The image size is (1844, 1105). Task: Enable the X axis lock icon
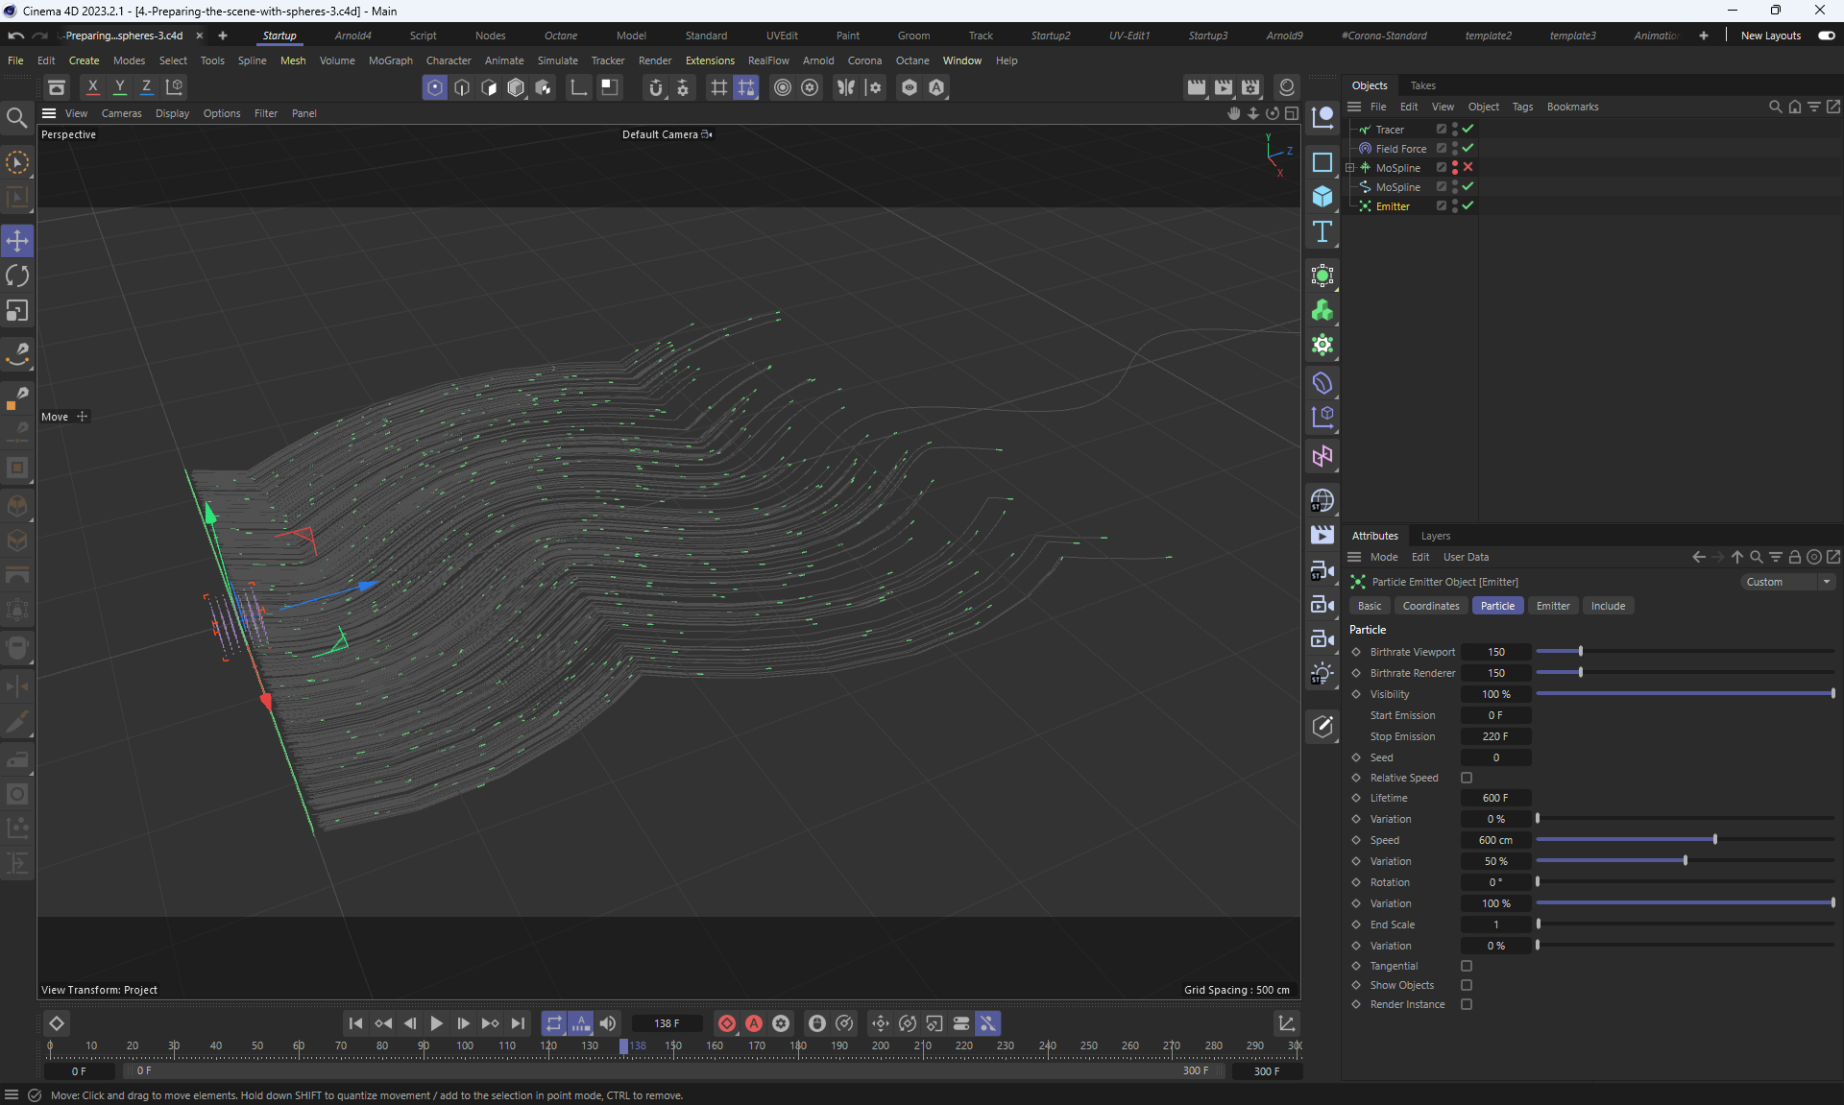pyautogui.click(x=93, y=87)
